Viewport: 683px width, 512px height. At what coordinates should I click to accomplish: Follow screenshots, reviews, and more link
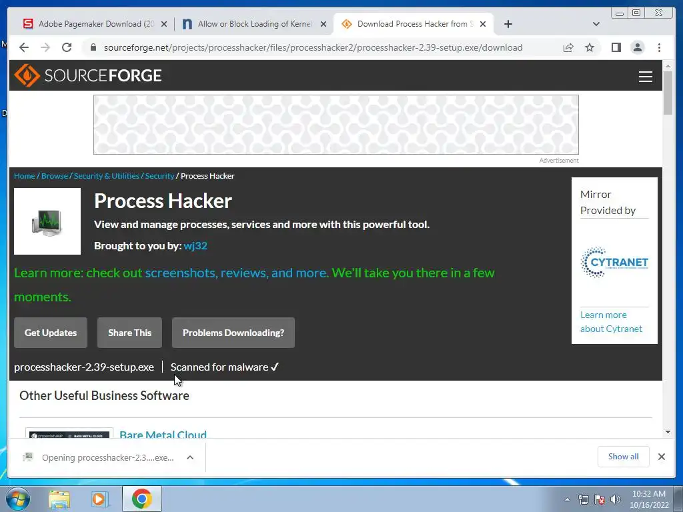(x=235, y=273)
